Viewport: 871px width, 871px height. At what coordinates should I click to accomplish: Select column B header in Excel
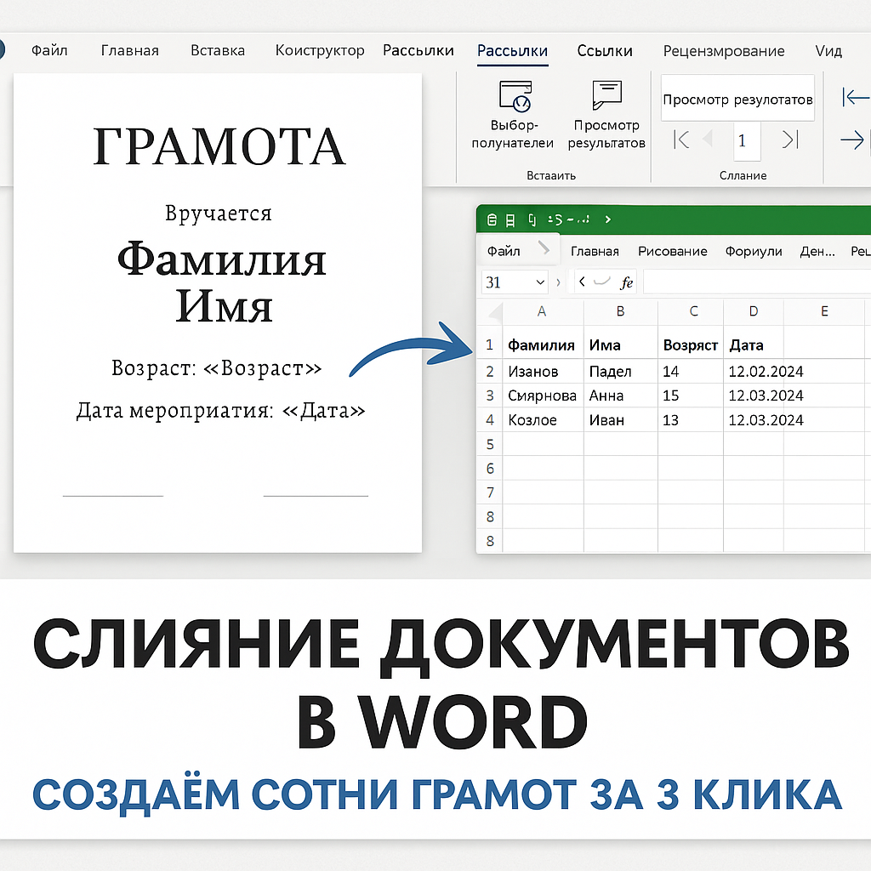620,311
